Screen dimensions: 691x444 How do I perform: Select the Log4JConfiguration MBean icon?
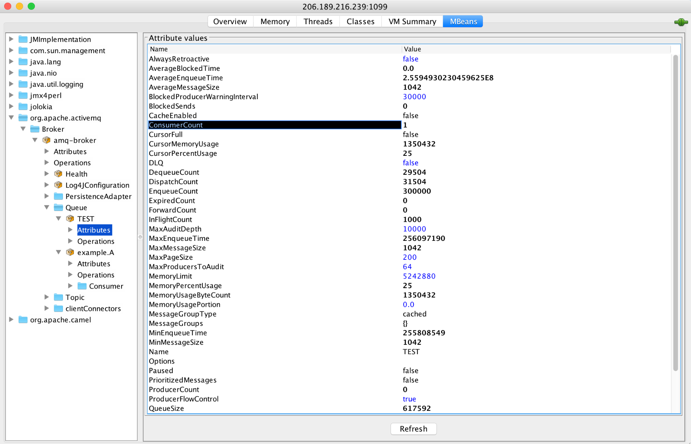click(x=58, y=185)
